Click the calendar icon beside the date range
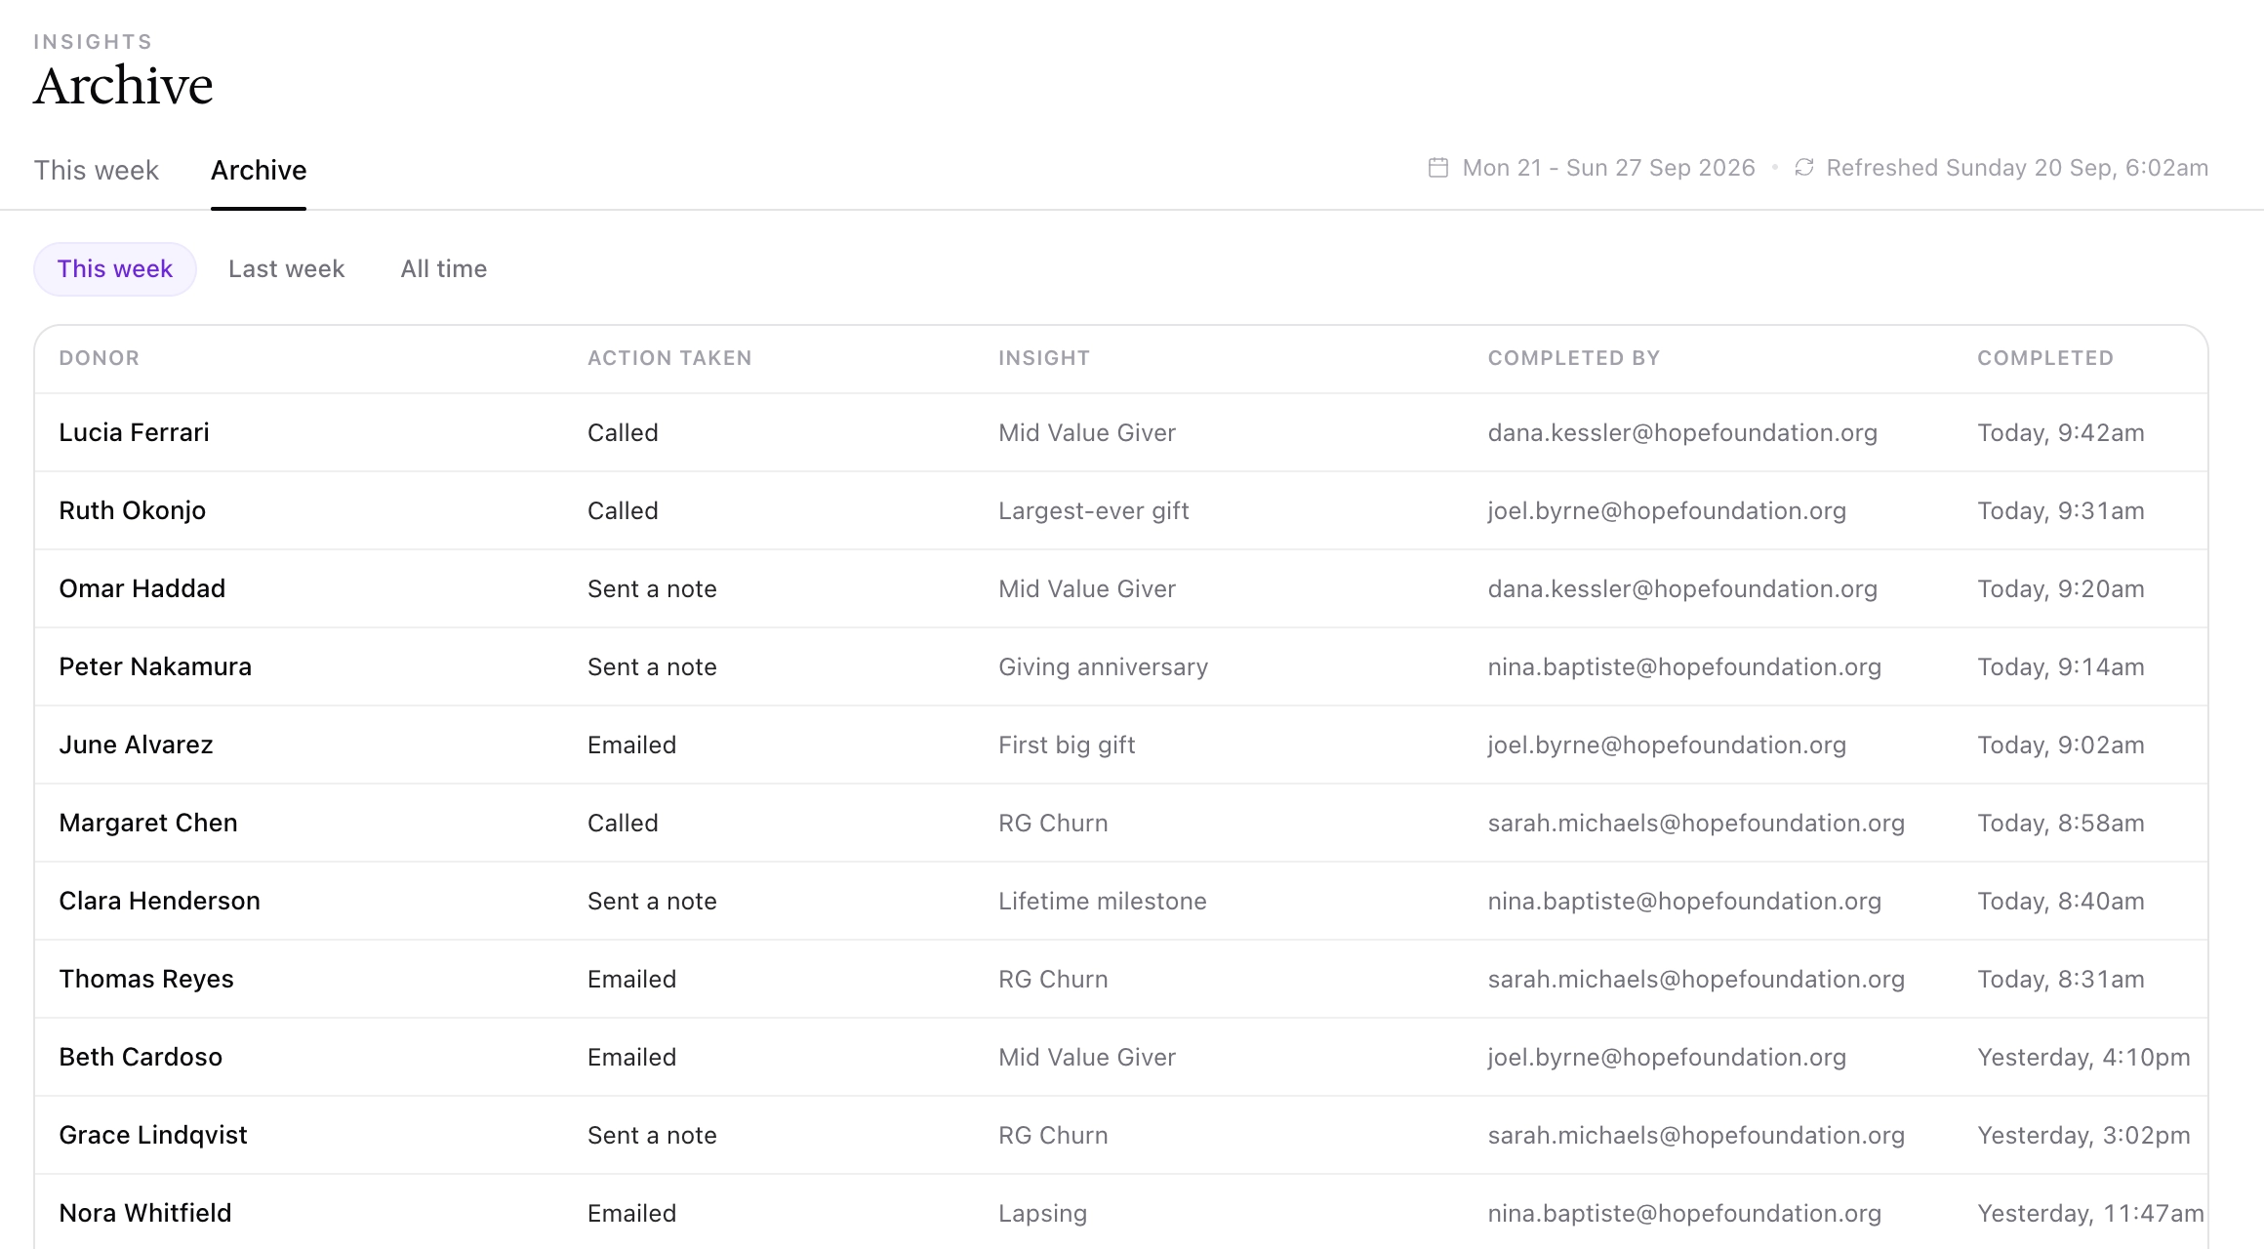The height and width of the screenshot is (1249, 2264). point(1437,168)
